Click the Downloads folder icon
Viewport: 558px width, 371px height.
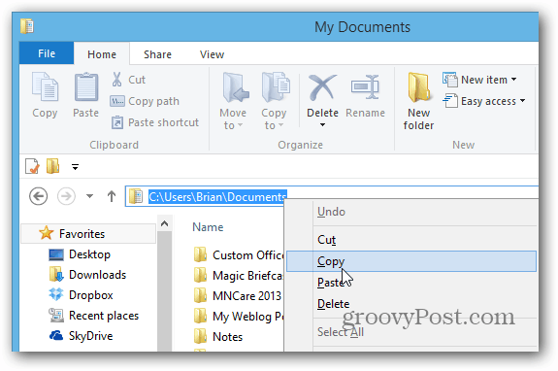(56, 274)
